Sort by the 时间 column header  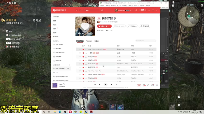[x=151, y=46]
